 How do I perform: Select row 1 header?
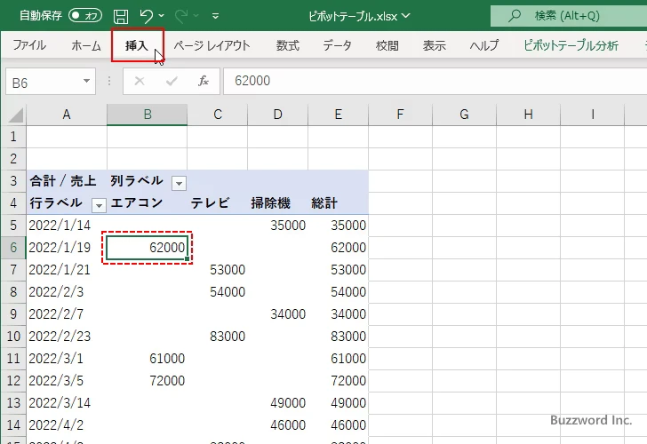(13, 137)
